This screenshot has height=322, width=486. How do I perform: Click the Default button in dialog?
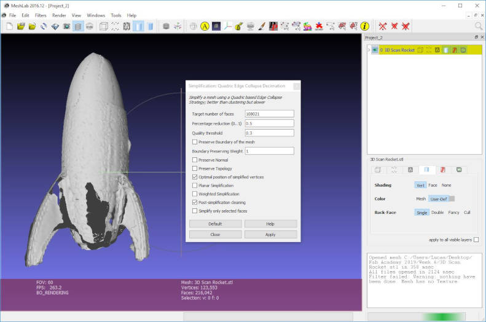coord(215,224)
